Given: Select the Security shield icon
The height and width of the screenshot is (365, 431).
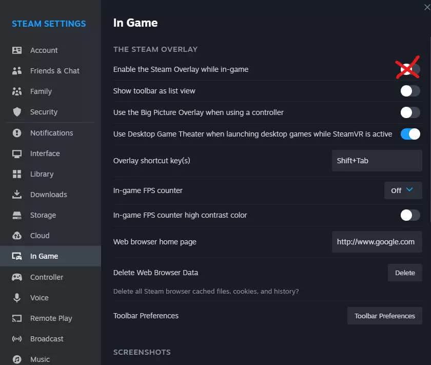Looking at the screenshot, I should [17, 112].
